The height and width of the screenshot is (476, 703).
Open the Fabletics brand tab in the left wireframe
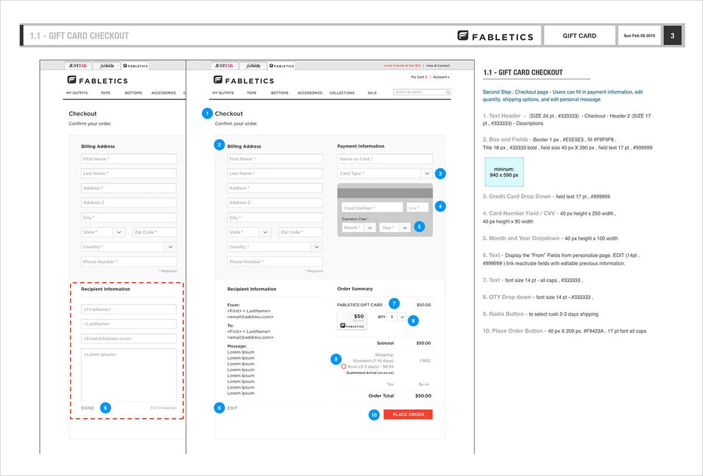pyautogui.click(x=135, y=66)
